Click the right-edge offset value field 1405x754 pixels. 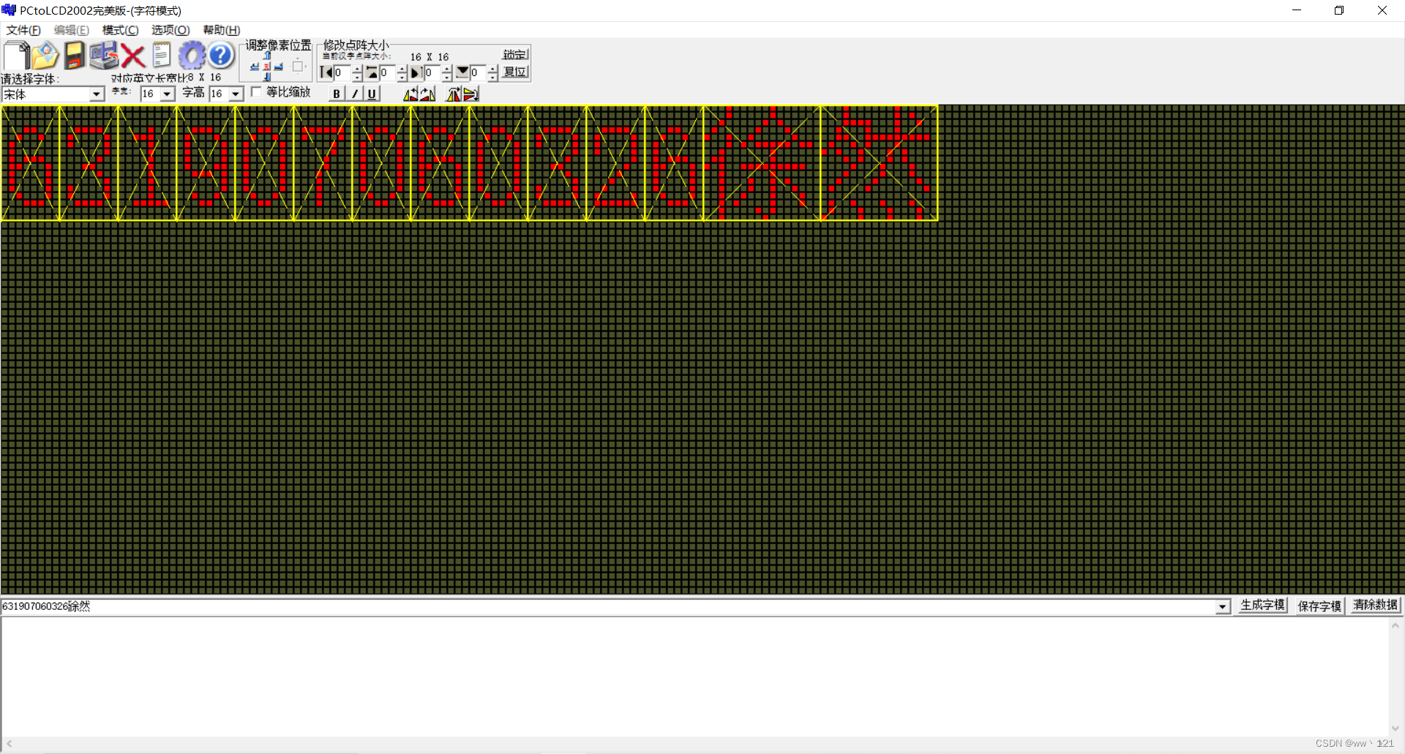tap(433, 72)
